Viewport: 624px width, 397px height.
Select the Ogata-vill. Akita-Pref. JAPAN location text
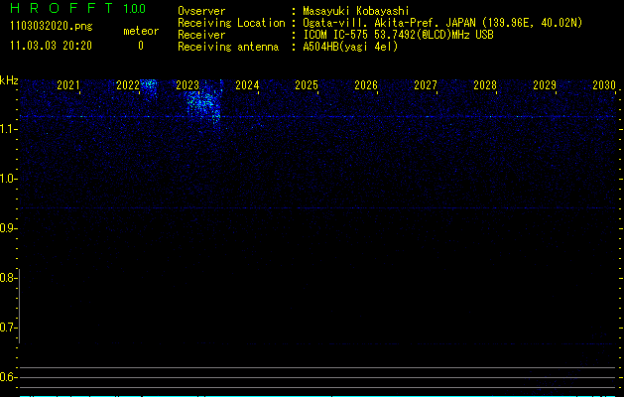(442, 23)
